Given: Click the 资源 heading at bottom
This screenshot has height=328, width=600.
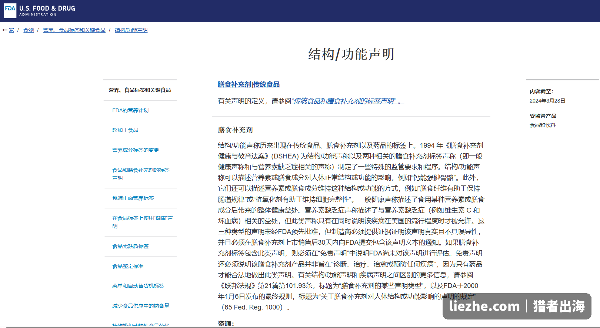Looking at the screenshot, I should (226, 324).
